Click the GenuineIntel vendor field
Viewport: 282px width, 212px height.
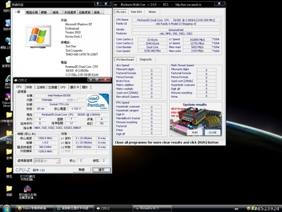(176, 30)
